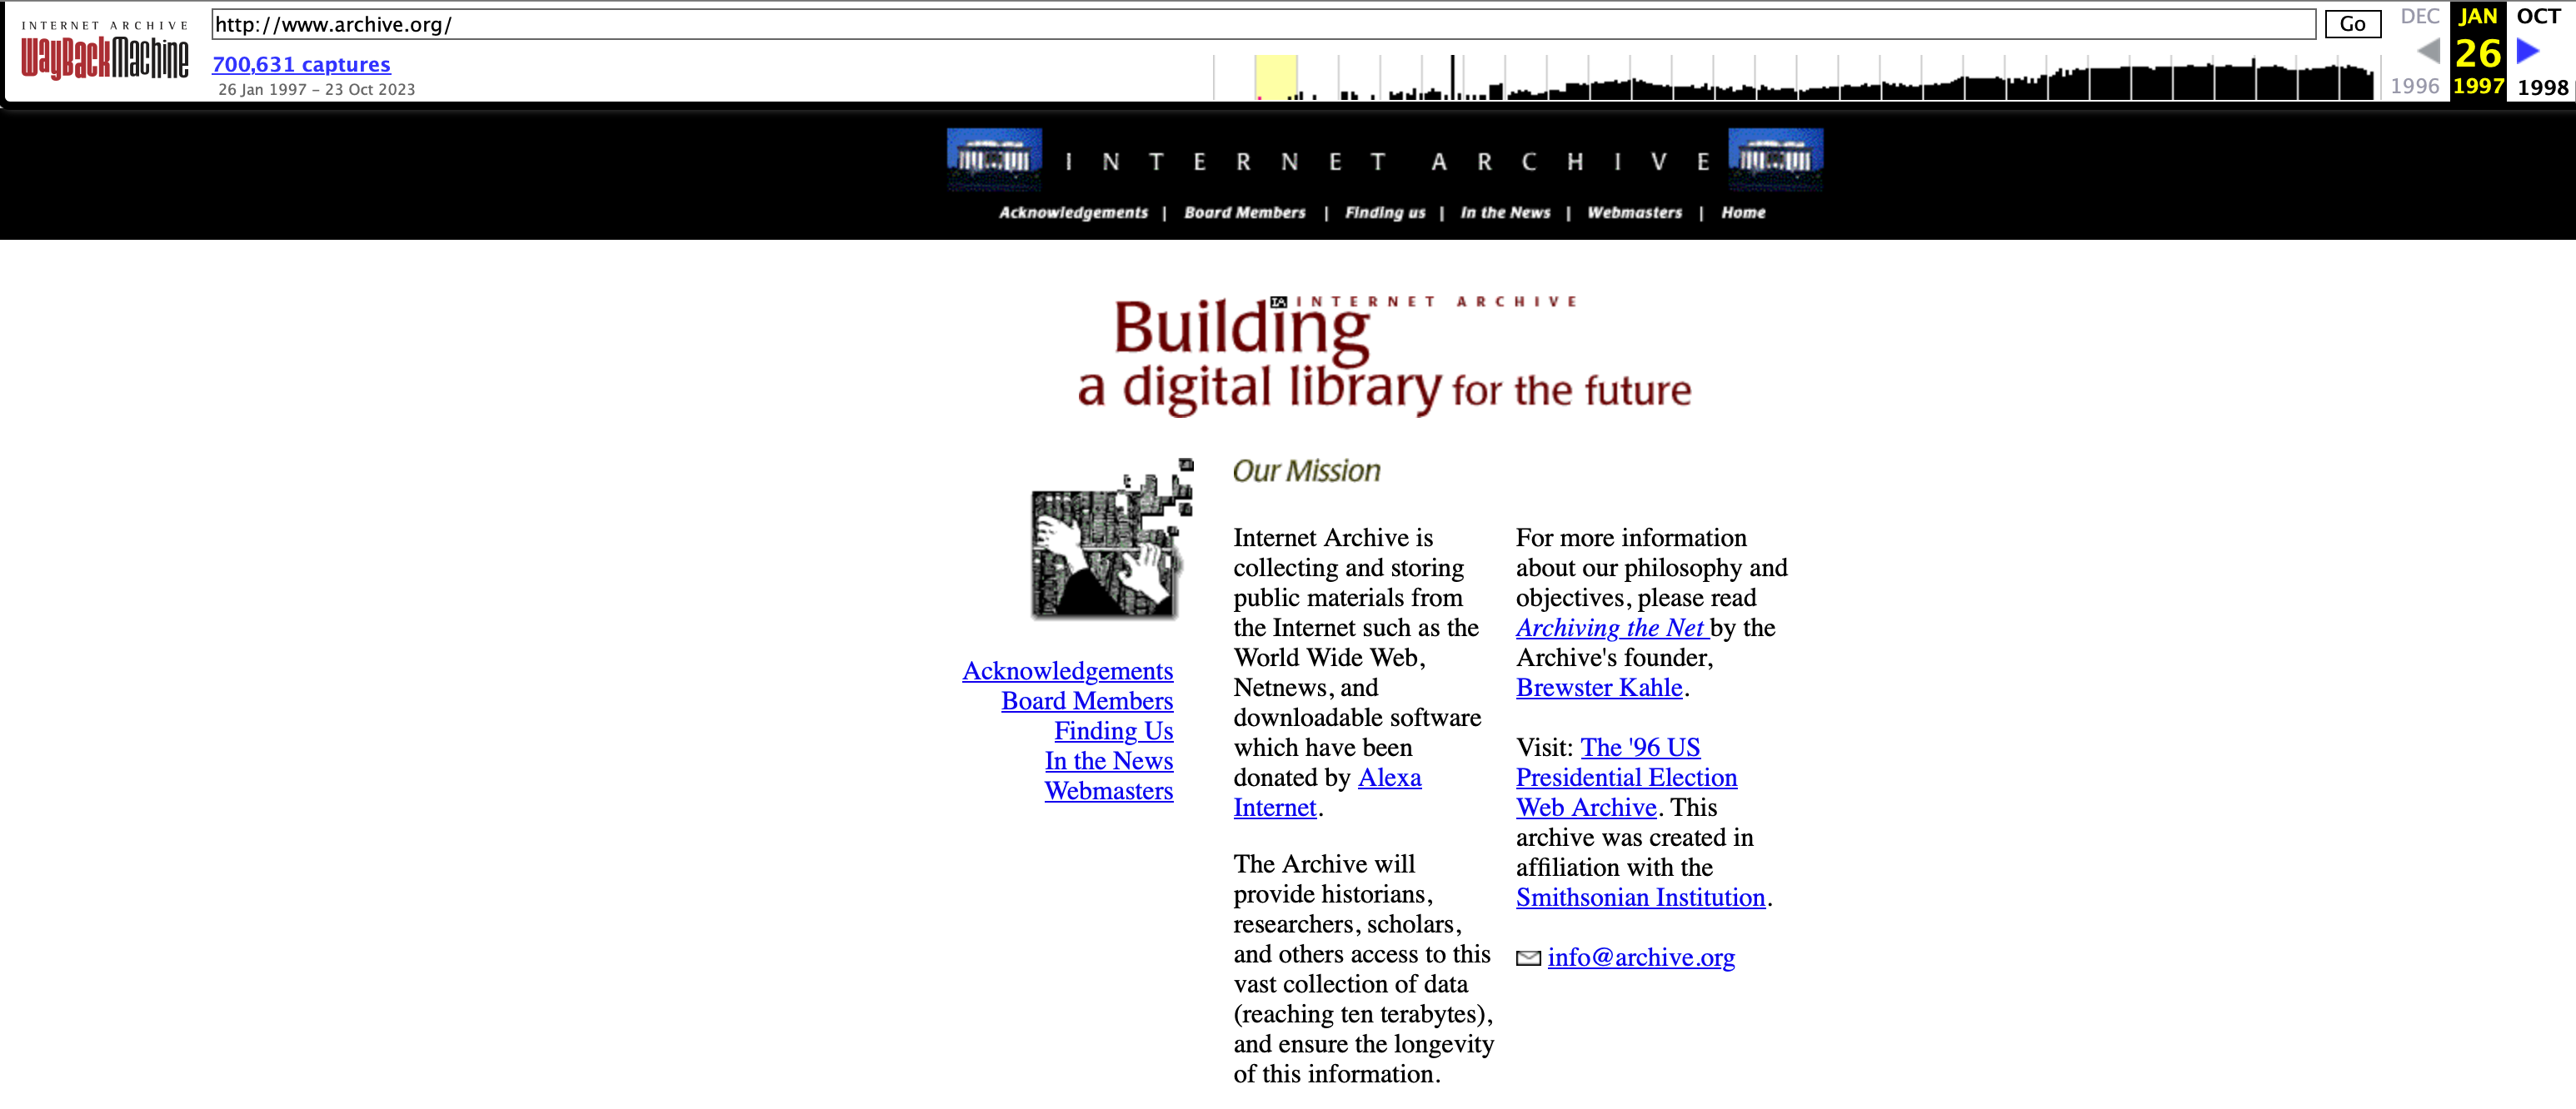Follow the Alexa Internet link
This screenshot has height=1109, width=2576.
pos(1388,778)
